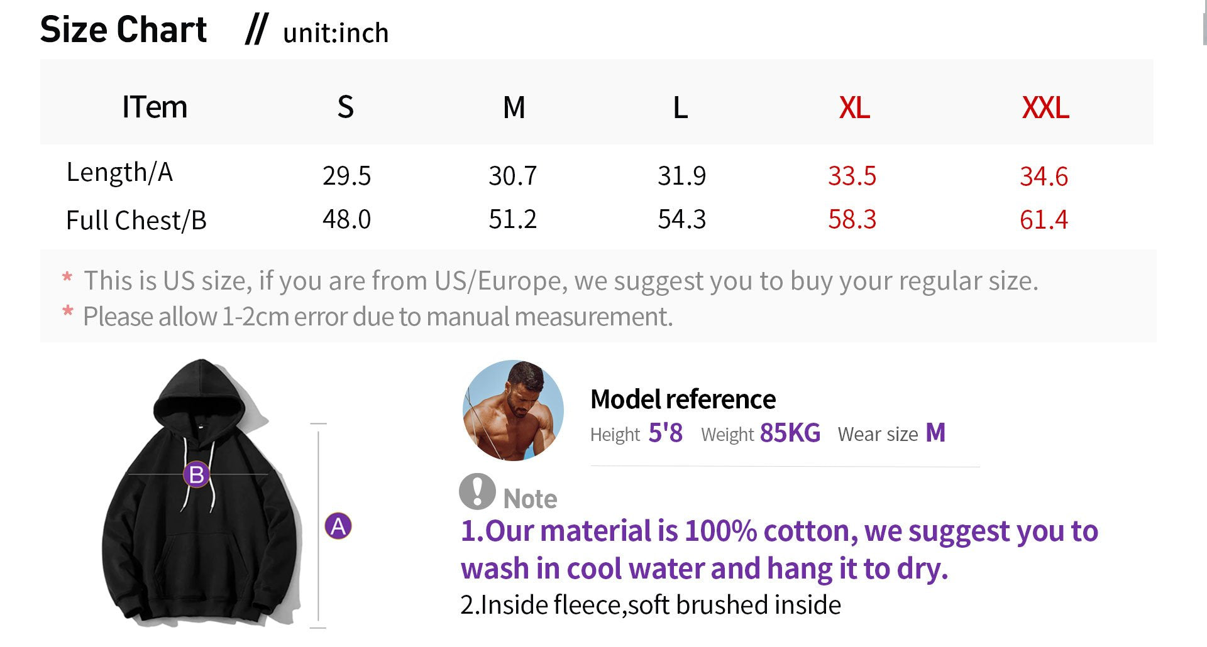Screen dimensions: 1207x647
Task: Click the round model reference photo
Action: pyautogui.click(x=513, y=410)
